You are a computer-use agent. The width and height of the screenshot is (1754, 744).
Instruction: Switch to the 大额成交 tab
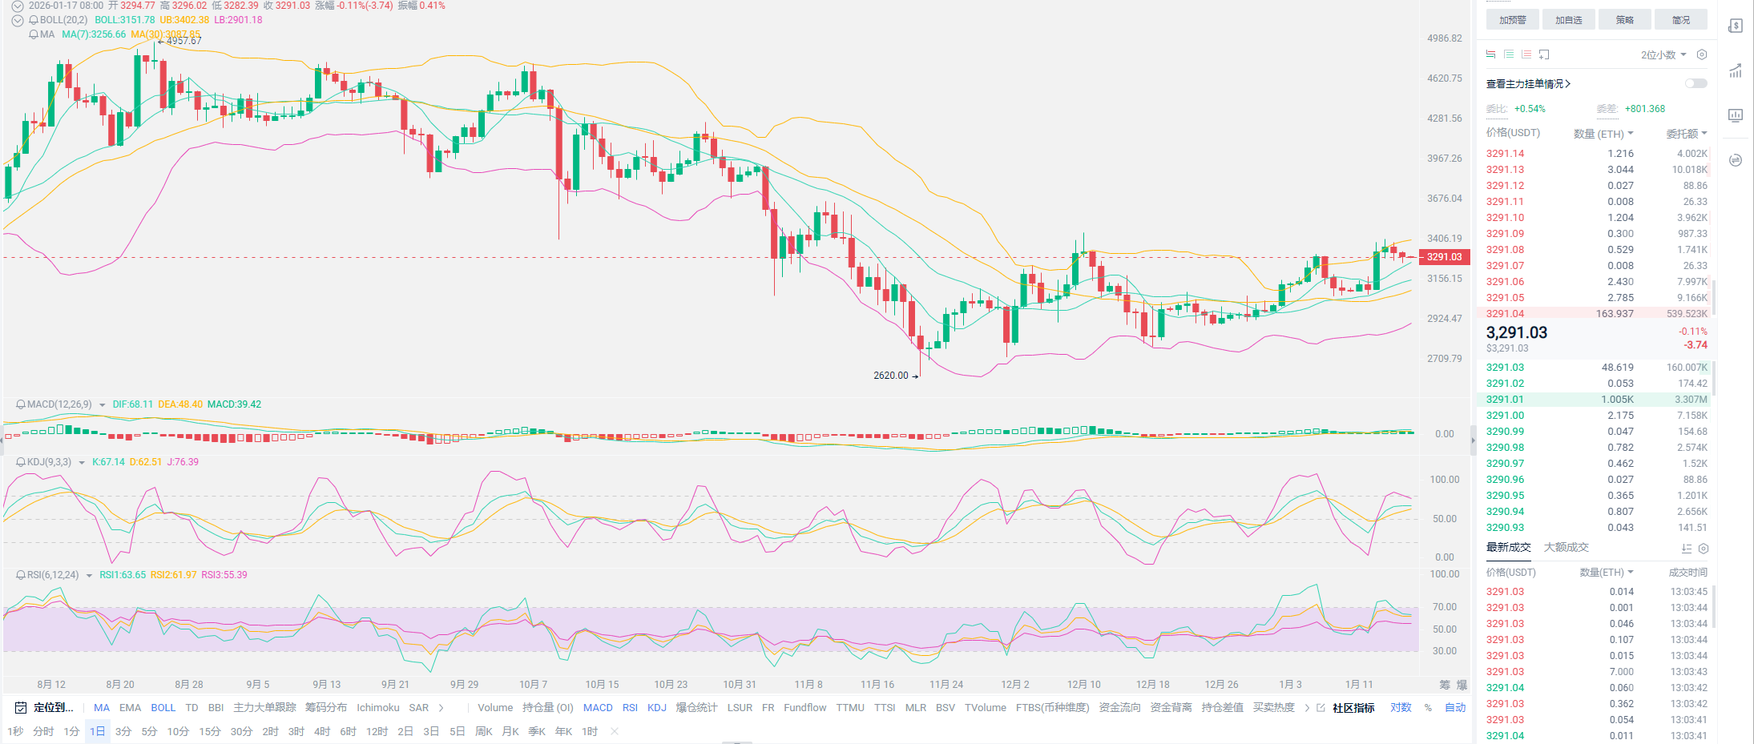coord(1566,548)
